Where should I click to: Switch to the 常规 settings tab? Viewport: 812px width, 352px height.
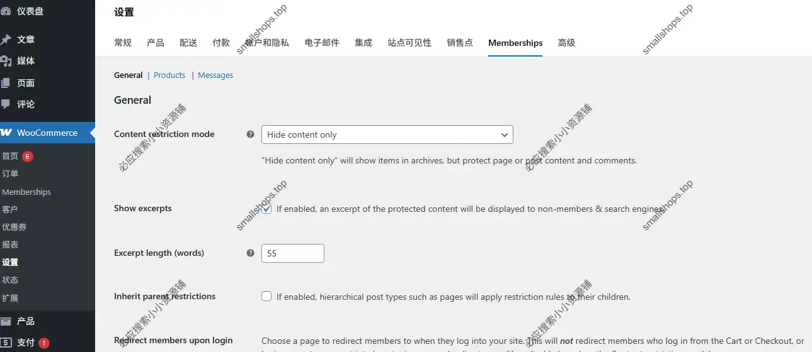(x=123, y=43)
